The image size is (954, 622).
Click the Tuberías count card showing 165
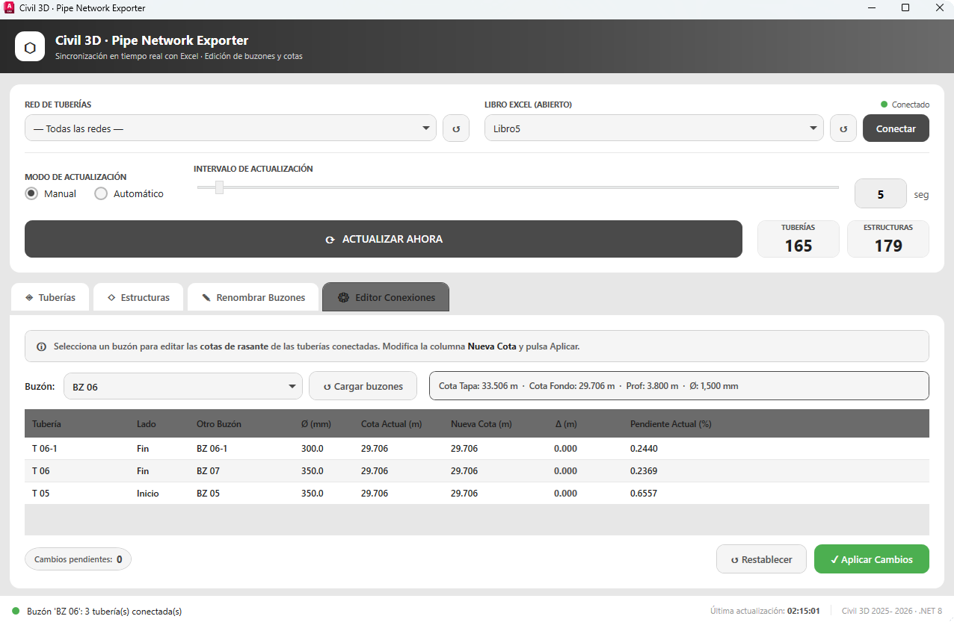coord(798,239)
